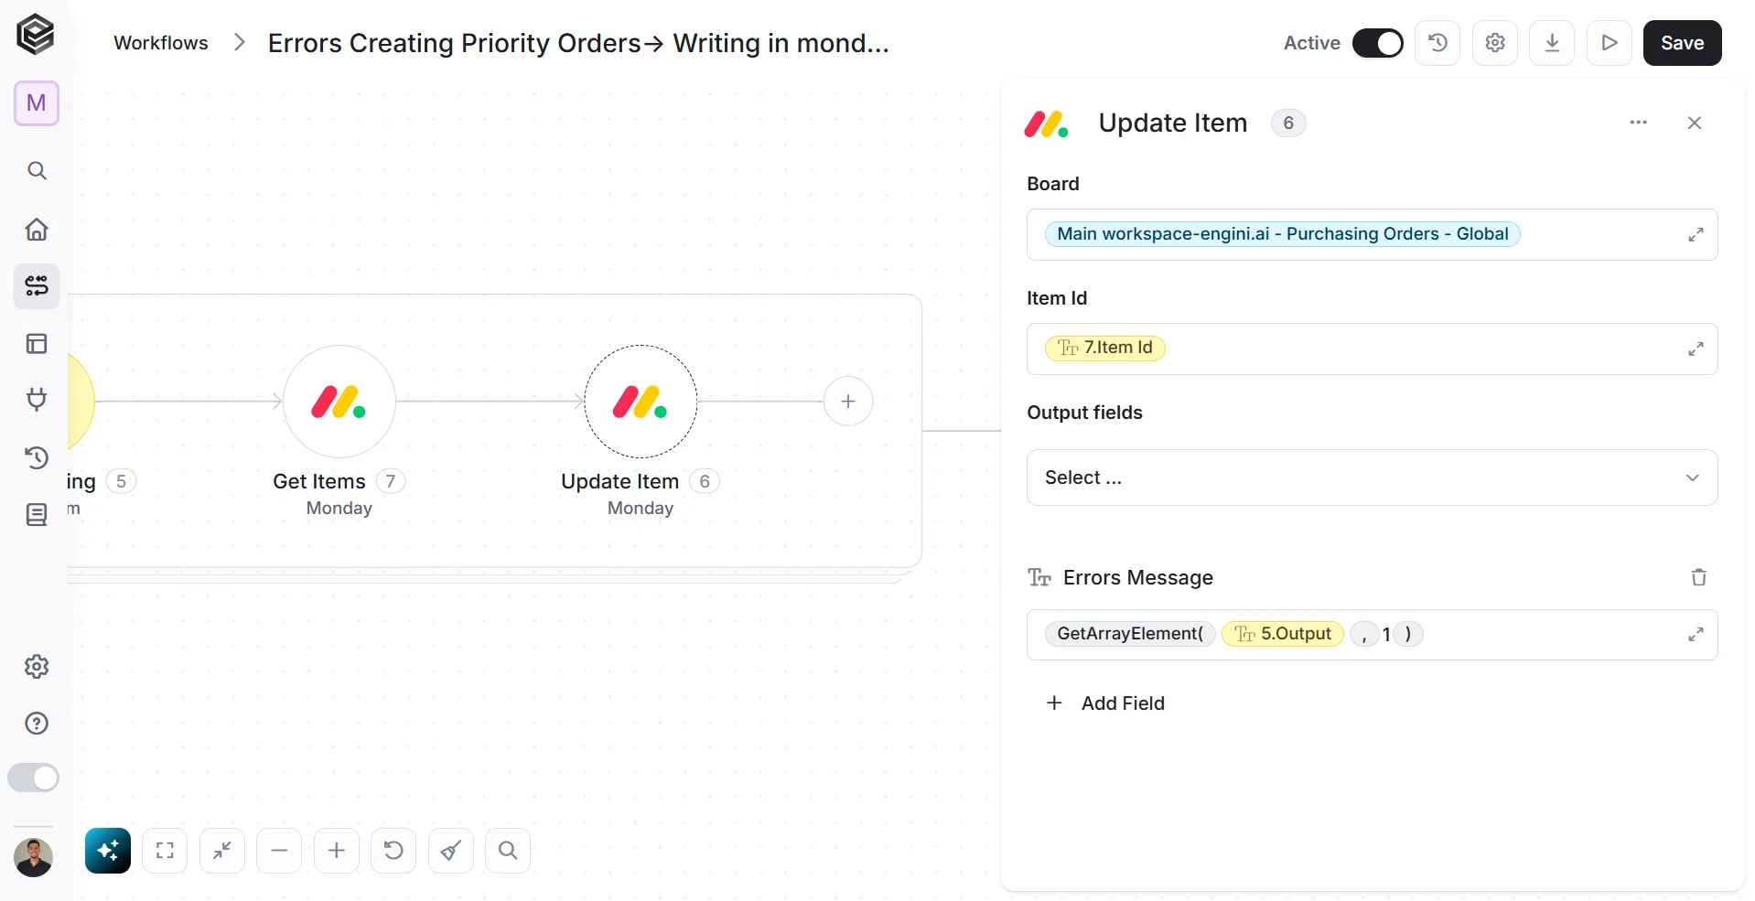
Task: Expand the Board field editor
Action: [x=1696, y=234]
